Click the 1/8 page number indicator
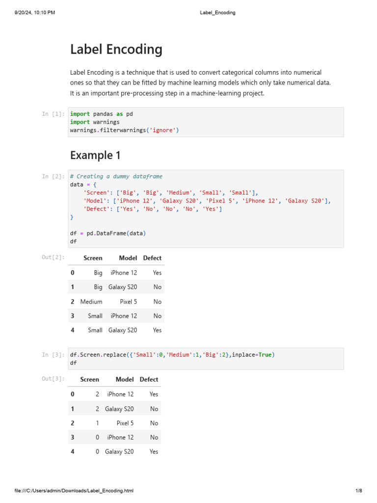Screen dimensions: 377x503 358,491
